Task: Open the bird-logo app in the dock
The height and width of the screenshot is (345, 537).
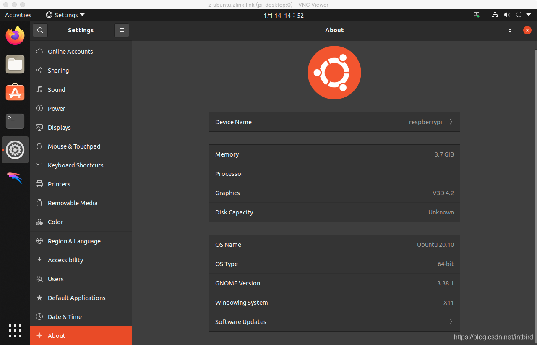Action: point(15,178)
